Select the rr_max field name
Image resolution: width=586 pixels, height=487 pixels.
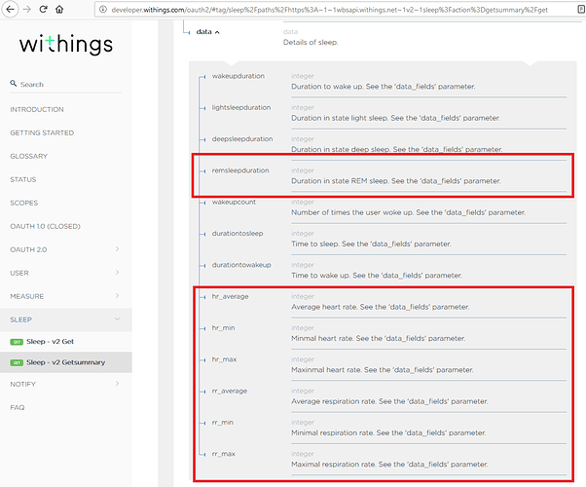[x=224, y=454]
